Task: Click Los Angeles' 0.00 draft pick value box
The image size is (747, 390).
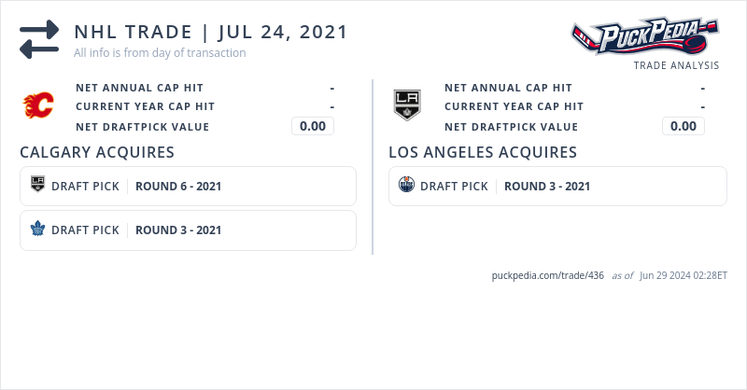Action: click(684, 126)
